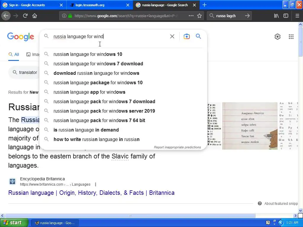Click the horizontal scrollbar thumb

point(130,215)
